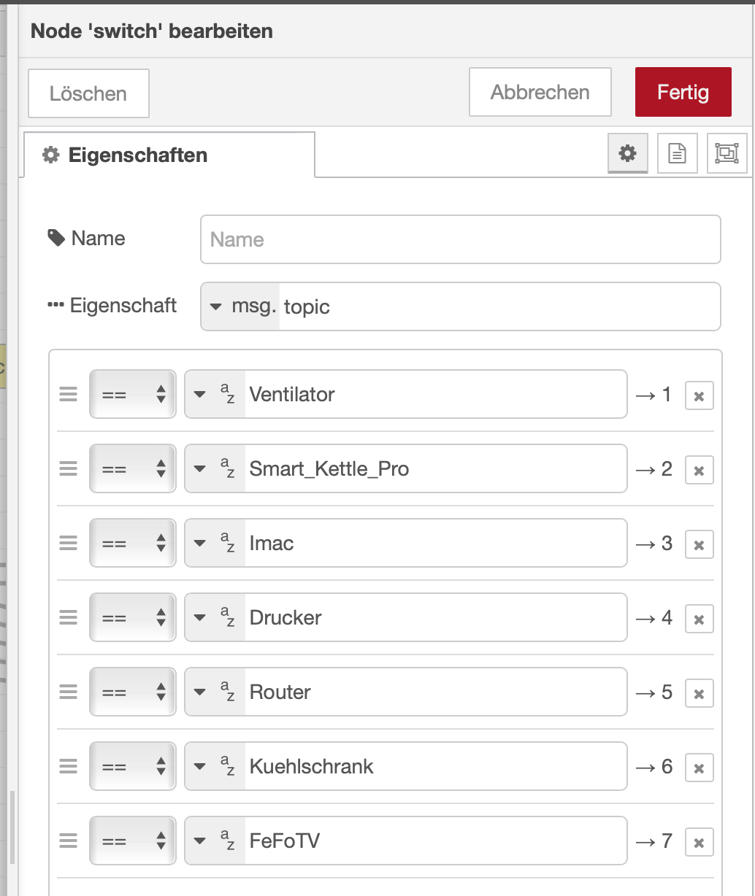
Task: Change value type for Kuehlschrank rule
Action: pos(215,766)
